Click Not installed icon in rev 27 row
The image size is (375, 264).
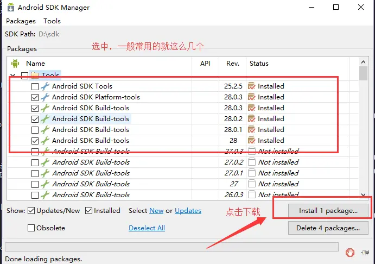[x=252, y=184]
